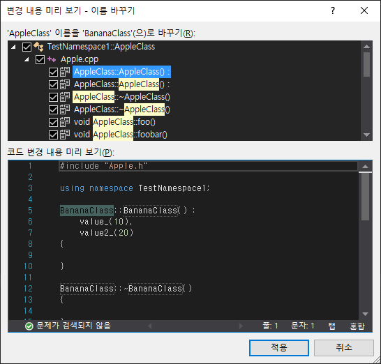Uncheck the void AppleClass::foo() checkbox
This screenshot has width=381, height=364.
53,122
